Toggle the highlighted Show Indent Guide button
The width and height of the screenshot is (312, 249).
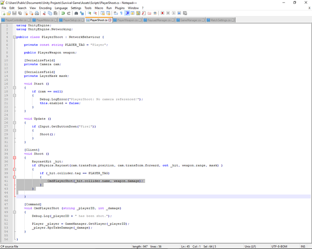127,13
